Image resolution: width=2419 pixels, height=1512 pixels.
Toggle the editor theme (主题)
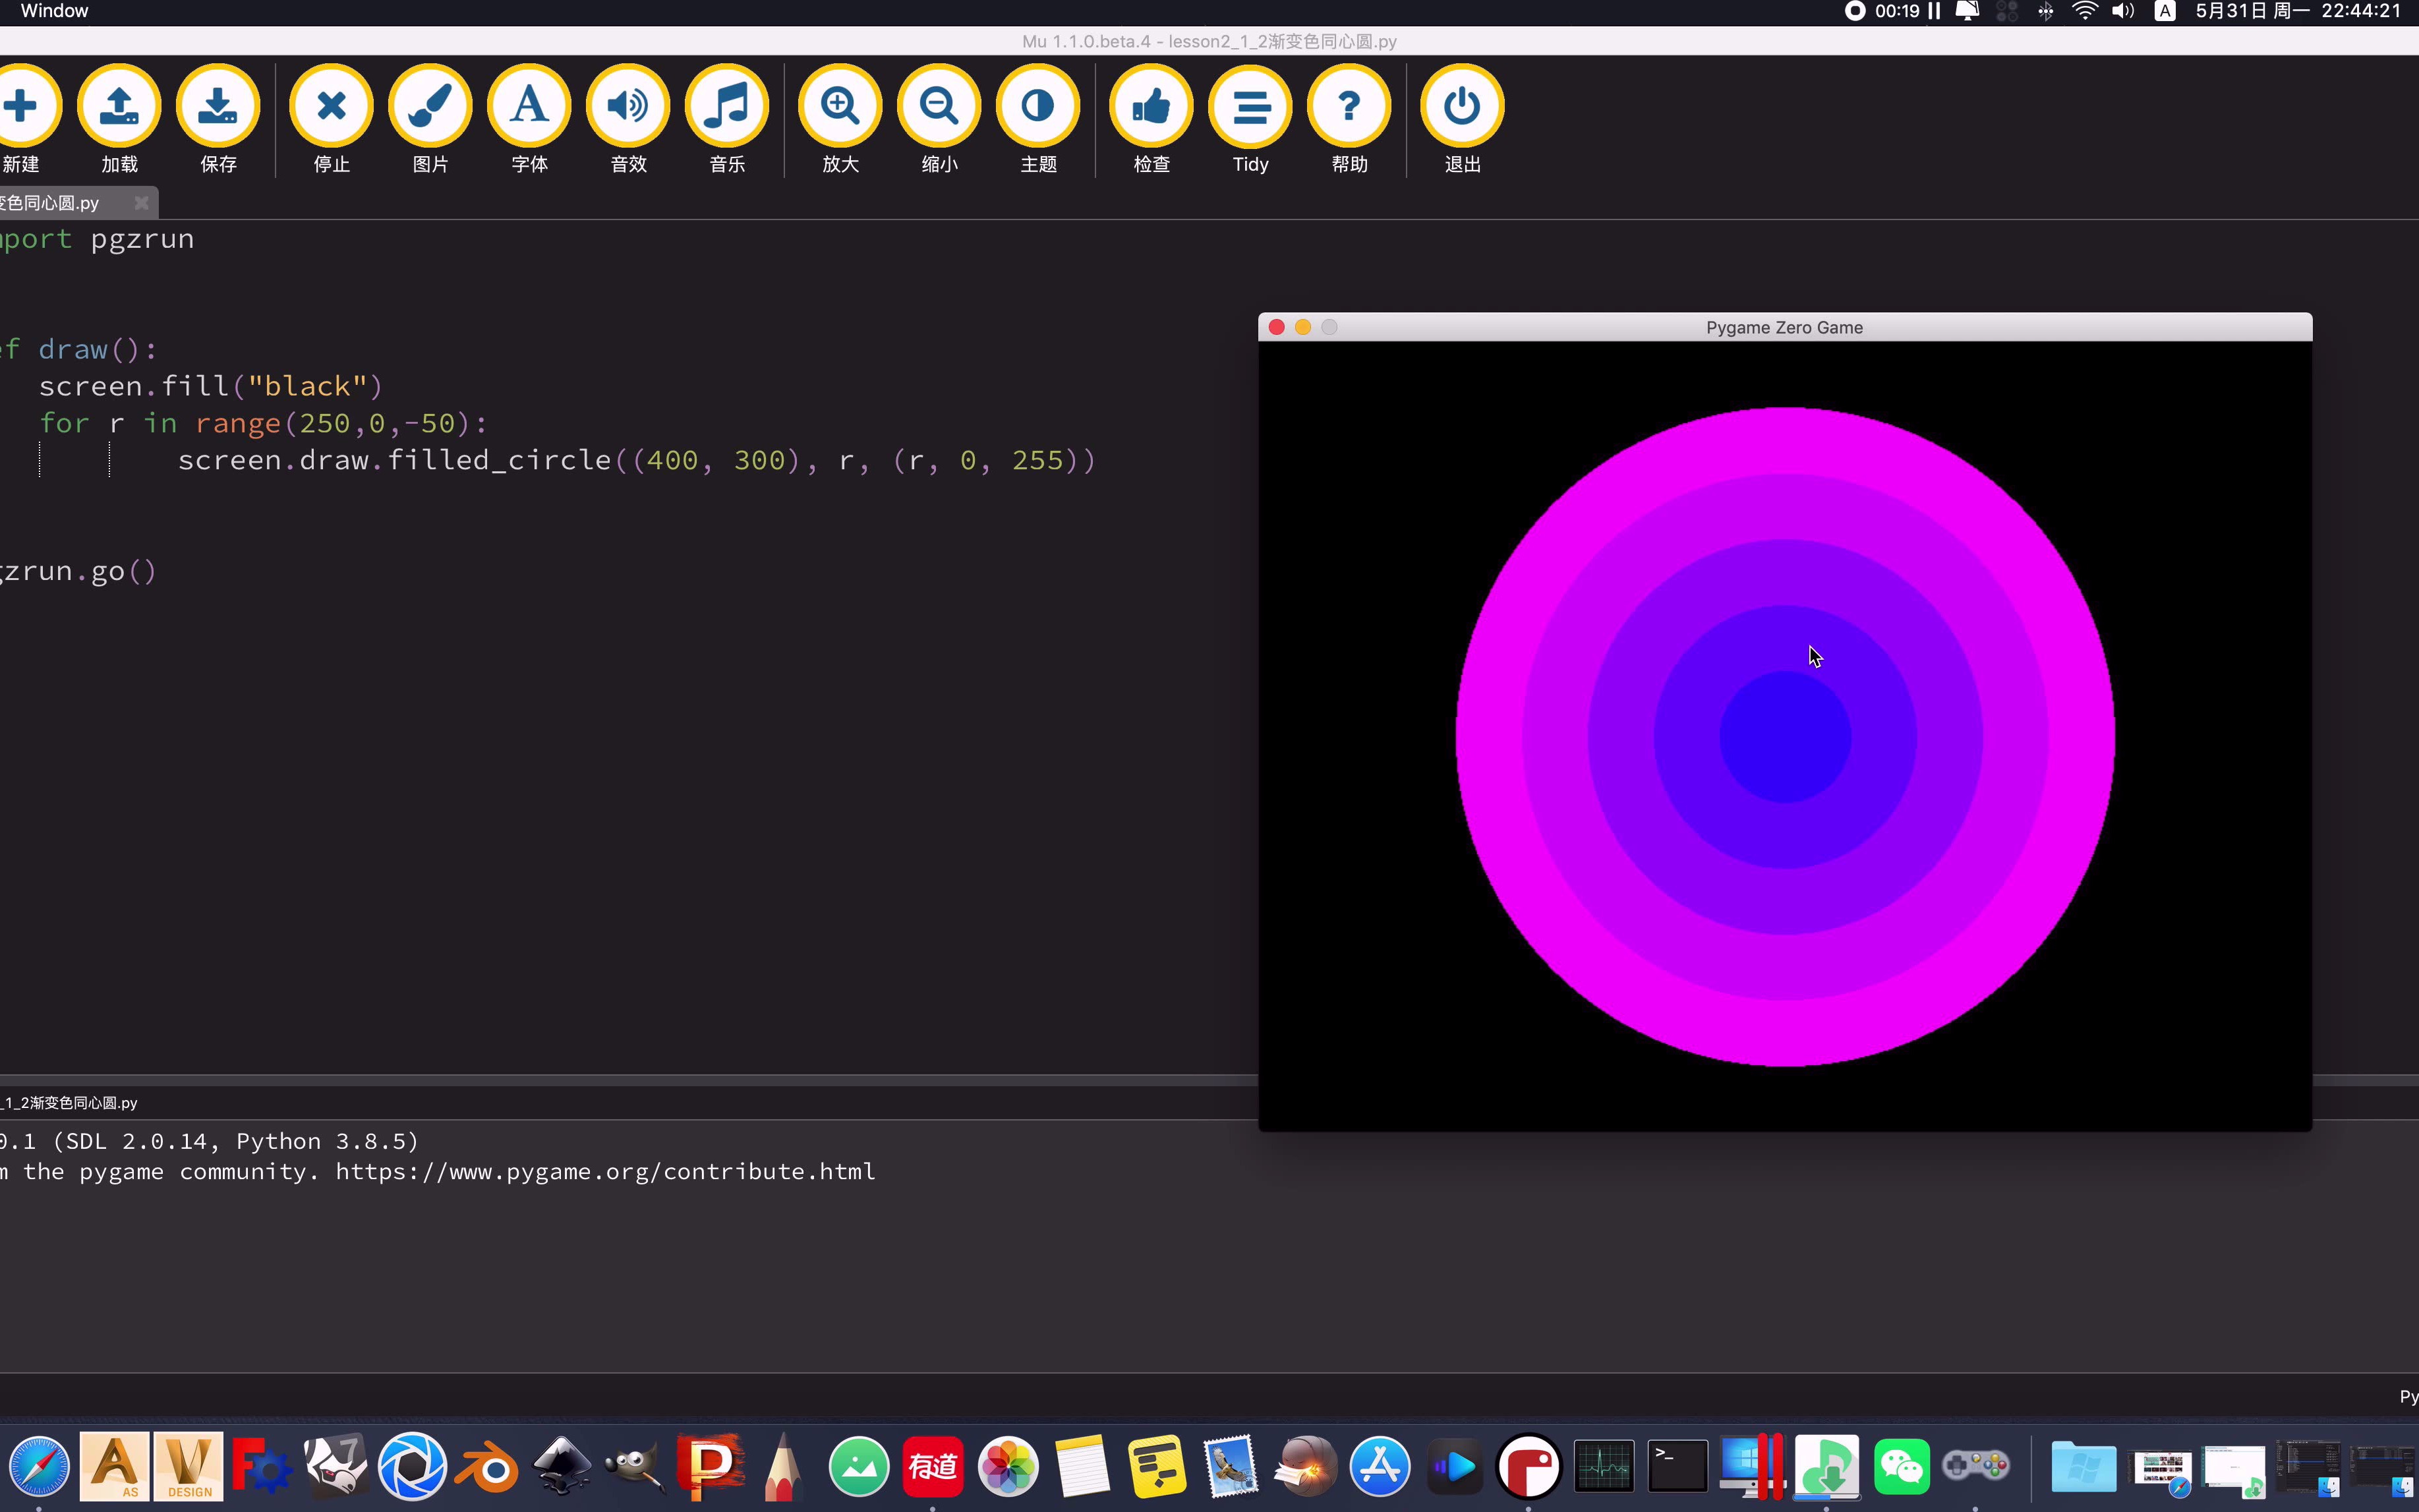tap(1038, 106)
